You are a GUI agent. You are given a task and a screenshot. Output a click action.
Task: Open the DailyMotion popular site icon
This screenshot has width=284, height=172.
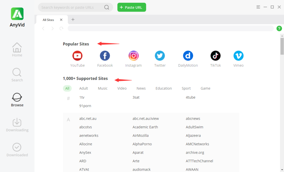click(188, 56)
